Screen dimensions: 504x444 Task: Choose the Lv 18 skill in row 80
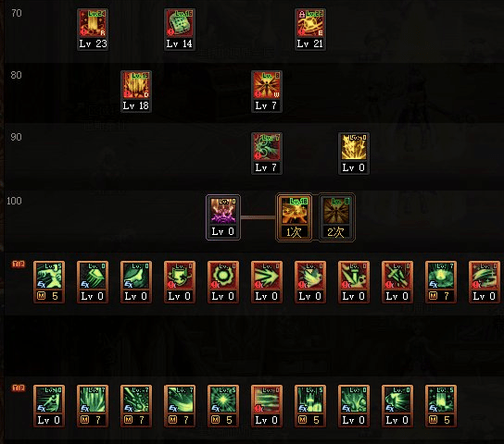pyautogui.click(x=136, y=92)
